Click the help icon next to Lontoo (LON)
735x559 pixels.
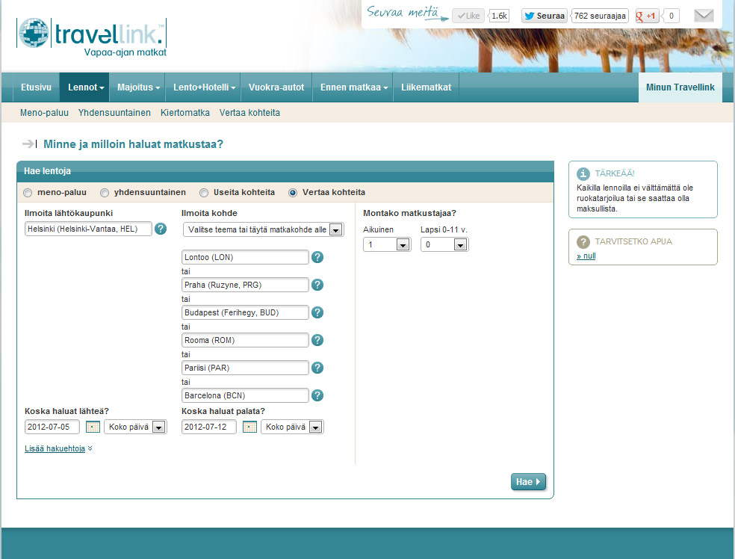tap(317, 257)
